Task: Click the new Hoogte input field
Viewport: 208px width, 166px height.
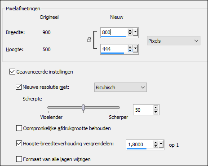Action: click(x=114, y=49)
